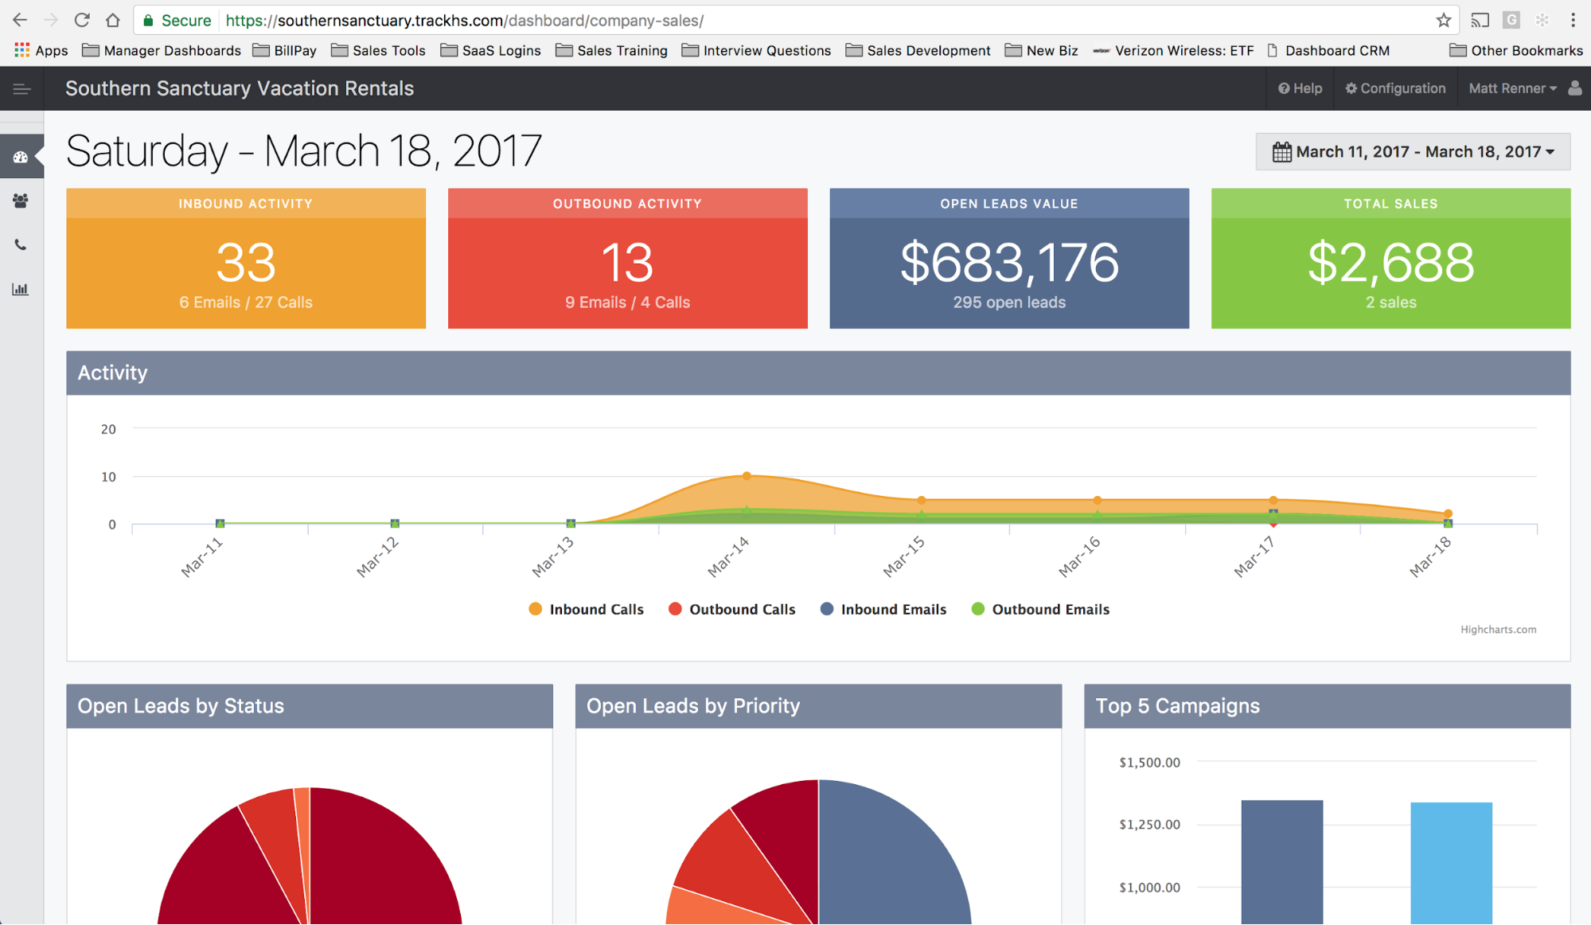Open the dashboard gauge sidebar icon
Viewport: 1591px width, 925px height.
point(21,157)
